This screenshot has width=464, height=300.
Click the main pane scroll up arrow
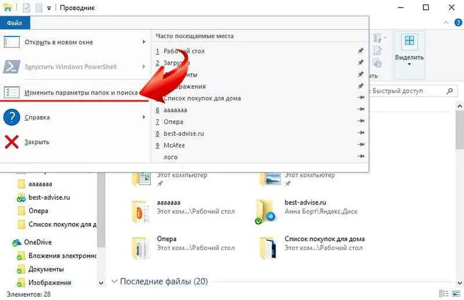(x=460, y=106)
